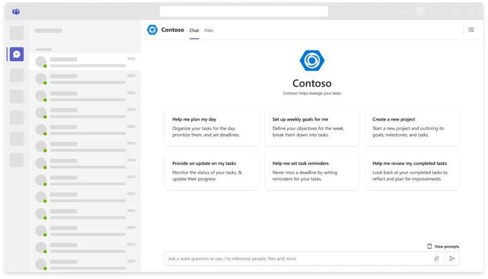Viewport: 488px width, 279px height.
Task: Click the paperclip attach icon
Action: [x=436, y=258]
